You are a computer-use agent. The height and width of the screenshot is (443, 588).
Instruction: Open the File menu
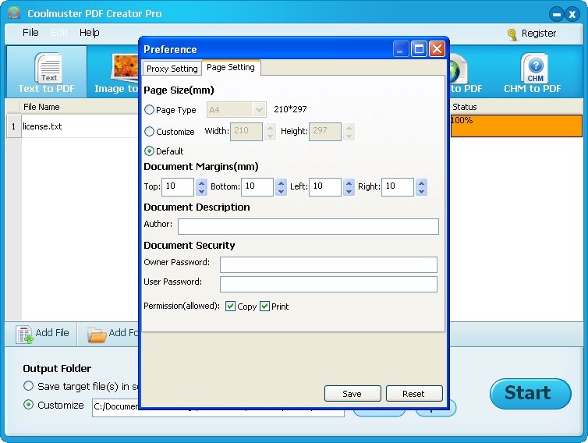coord(30,33)
